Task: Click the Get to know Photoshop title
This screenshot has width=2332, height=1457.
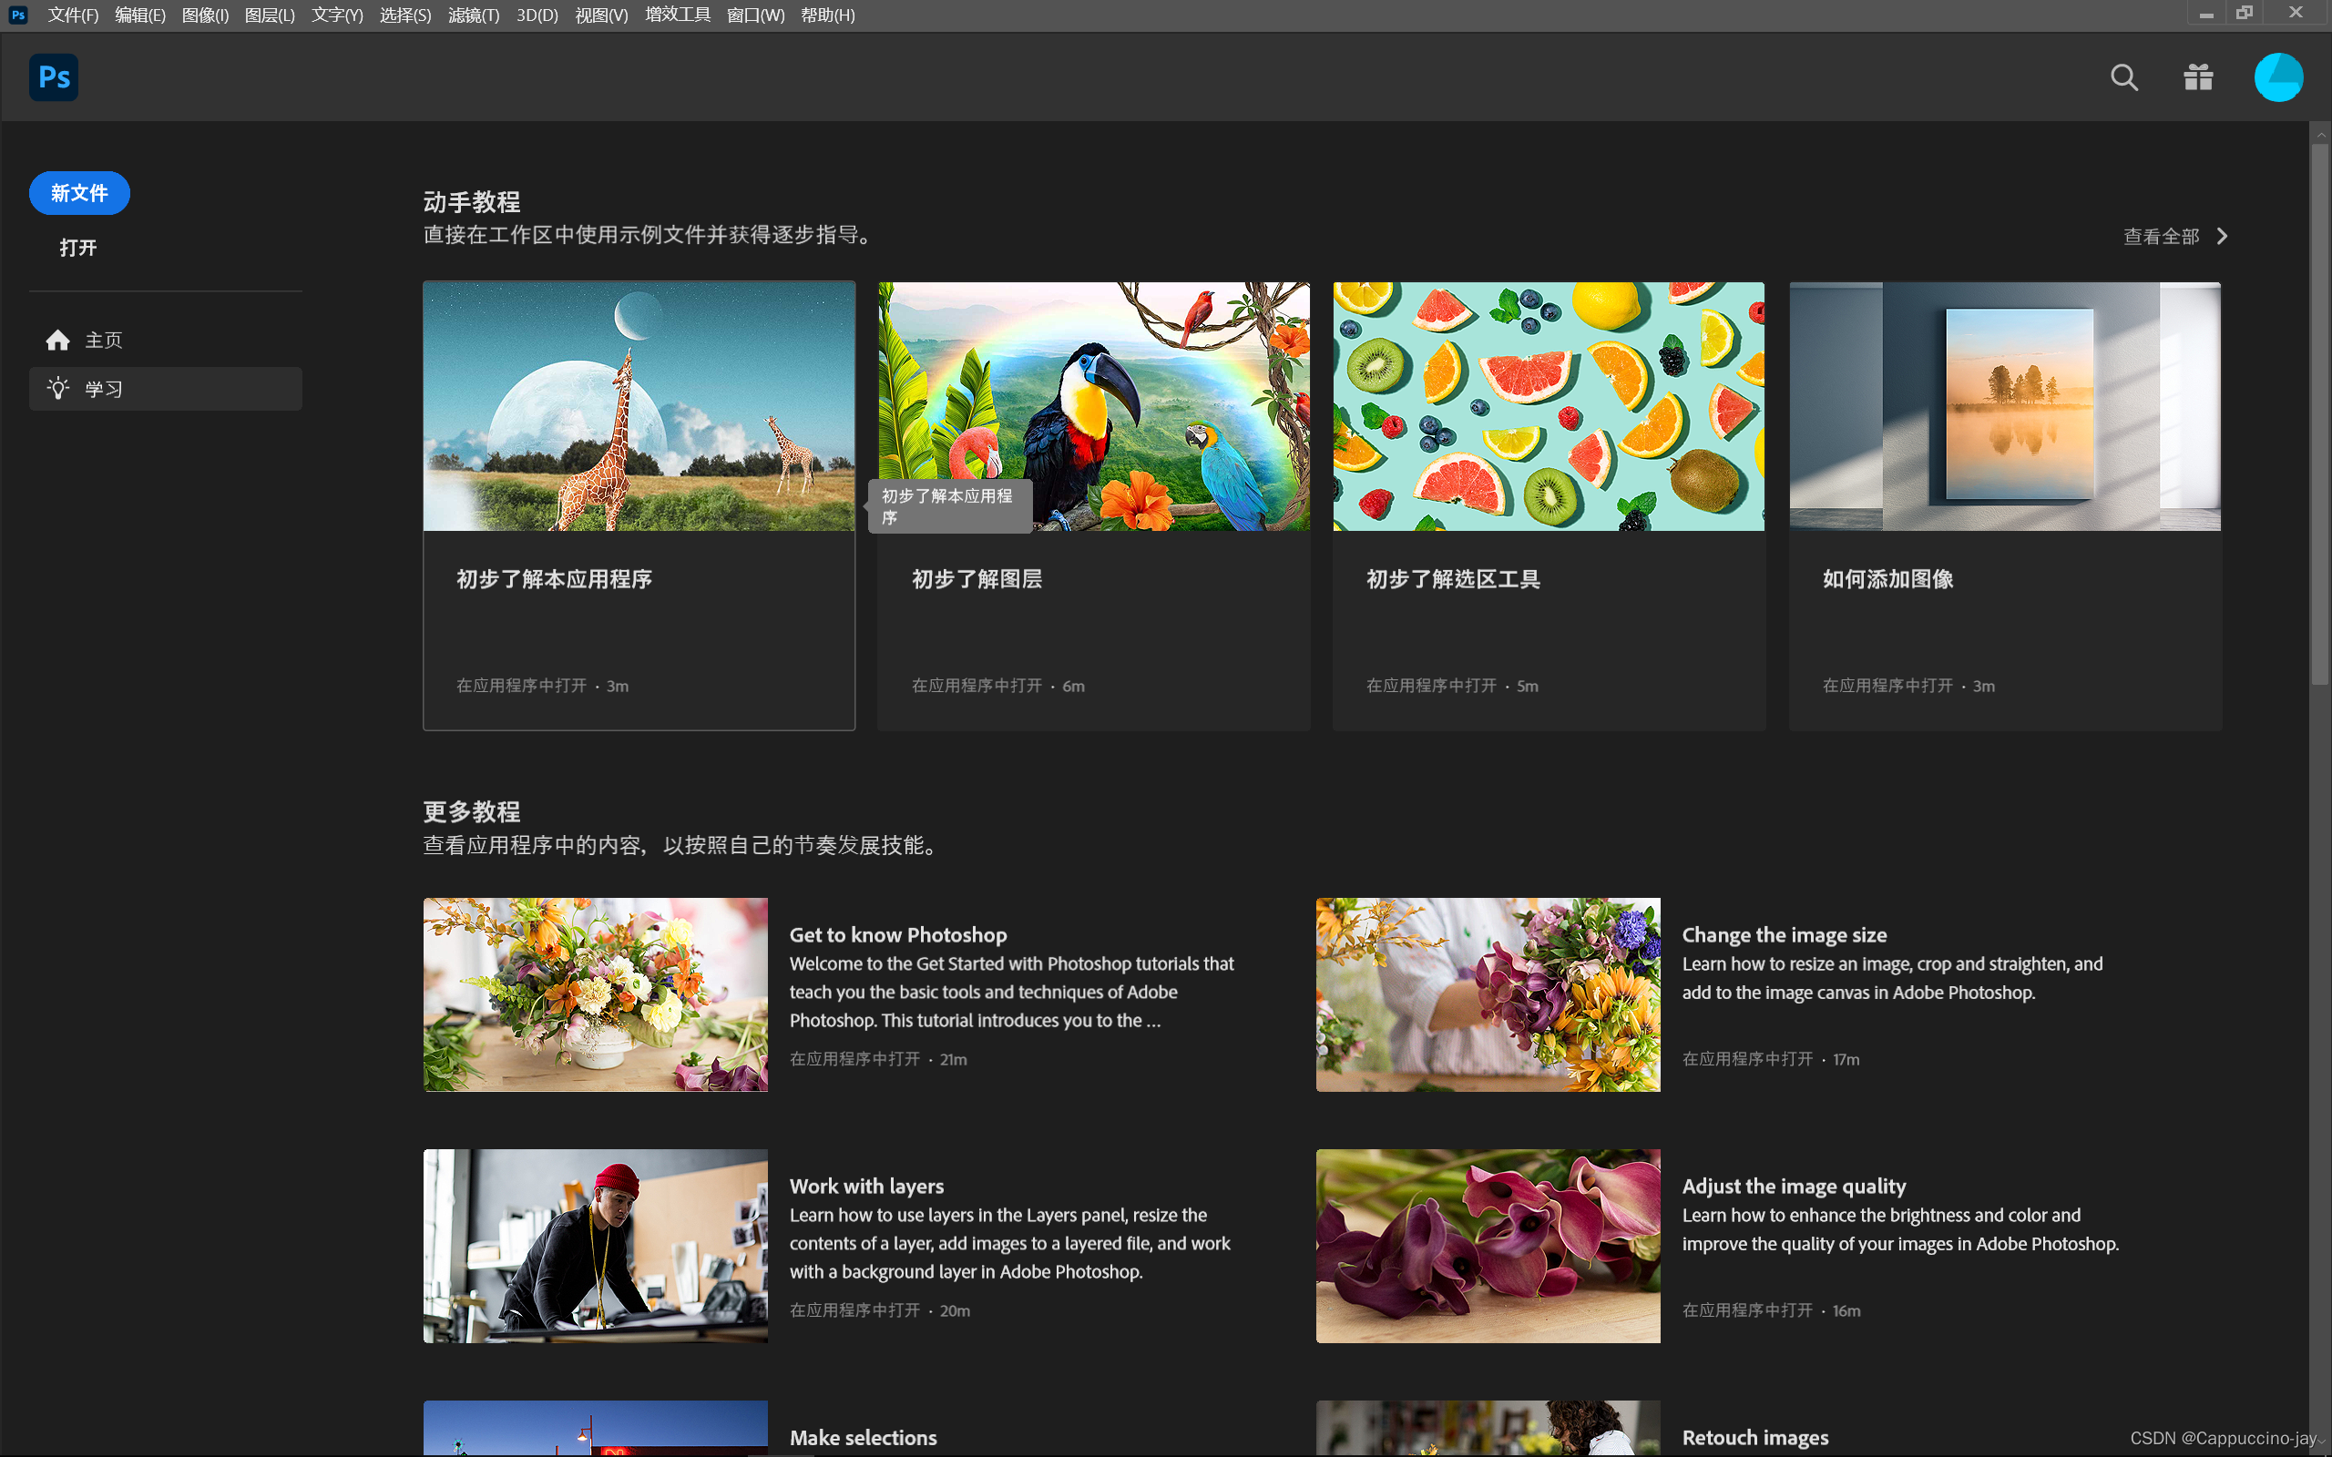Action: [898, 934]
